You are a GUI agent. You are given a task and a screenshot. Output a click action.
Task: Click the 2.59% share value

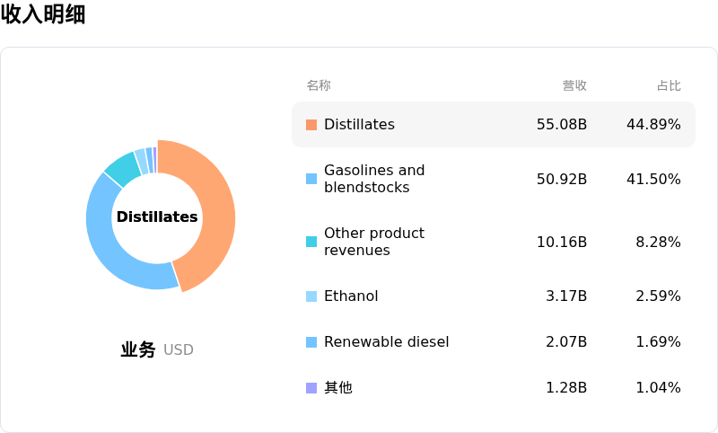(658, 296)
